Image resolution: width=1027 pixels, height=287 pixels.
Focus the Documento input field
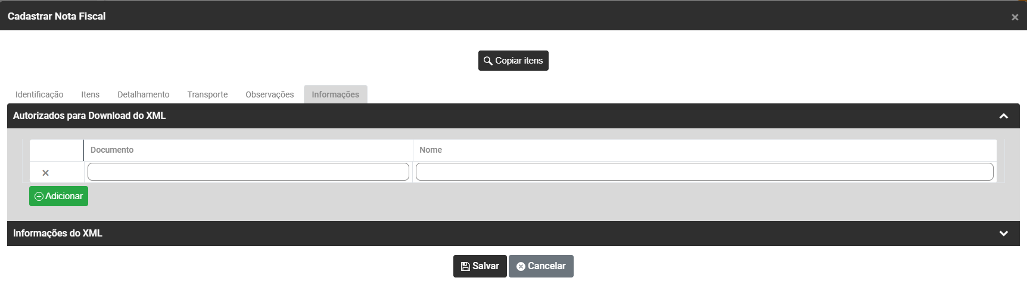[x=248, y=172]
